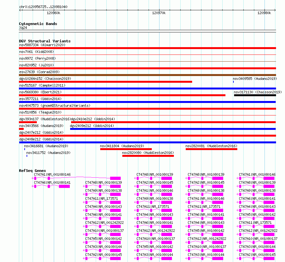Image resolution: width=285 pixels, height=262 pixels.
Task: Select the red nsv5669380 variant bar
Action: pos(122,95)
